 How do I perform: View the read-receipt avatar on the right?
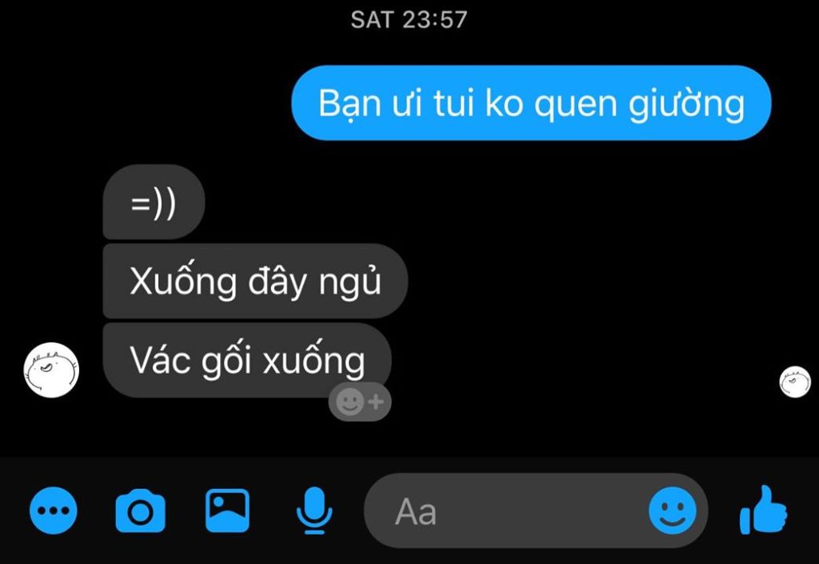click(795, 382)
